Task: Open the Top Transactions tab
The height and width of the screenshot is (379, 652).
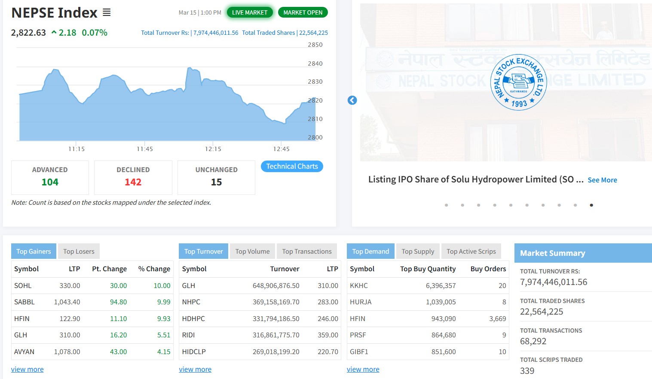Action: (306, 252)
